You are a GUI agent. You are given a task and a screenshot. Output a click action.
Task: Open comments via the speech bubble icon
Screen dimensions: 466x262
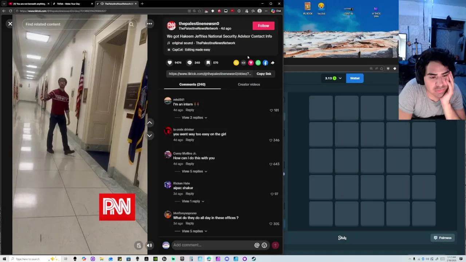[x=189, y=63]
